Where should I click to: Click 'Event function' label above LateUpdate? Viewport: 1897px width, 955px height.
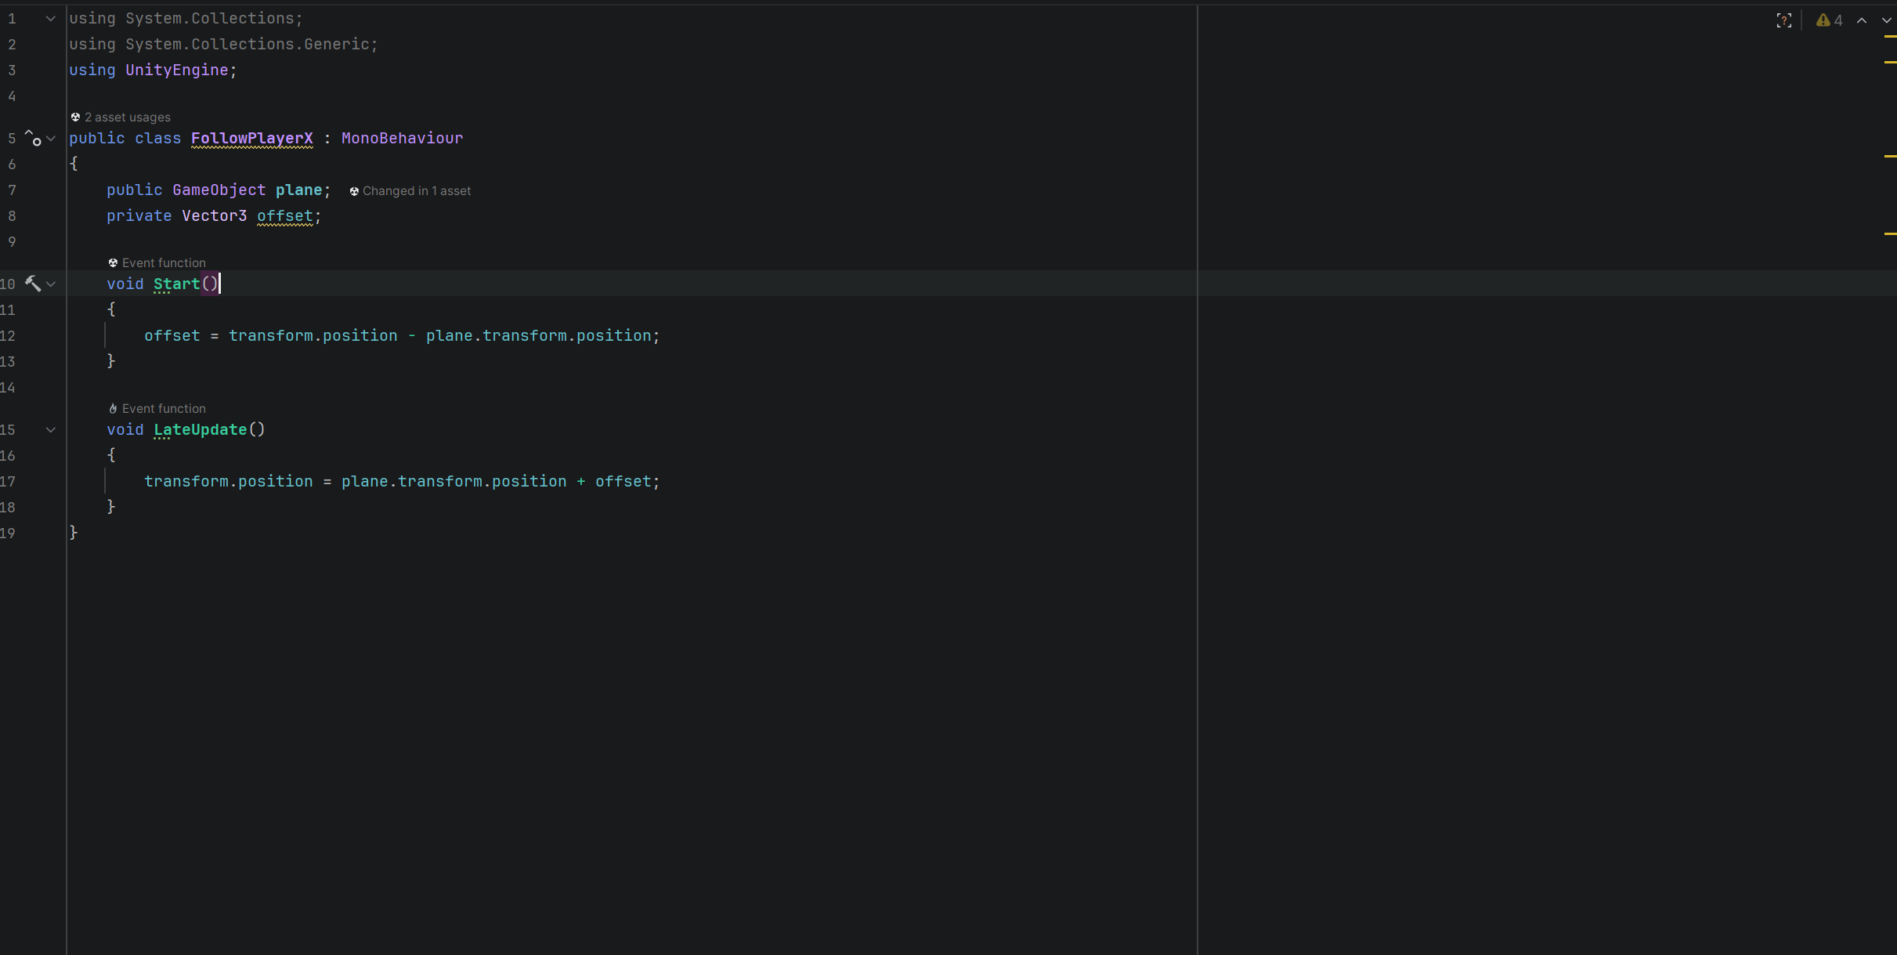pyautogui.click(x=164, y=409)
